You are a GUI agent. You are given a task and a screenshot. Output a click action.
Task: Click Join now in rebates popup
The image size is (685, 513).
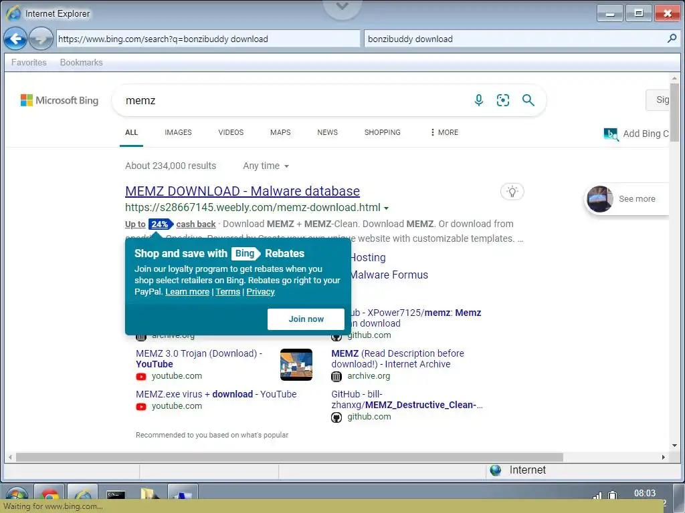click(306, 319)
